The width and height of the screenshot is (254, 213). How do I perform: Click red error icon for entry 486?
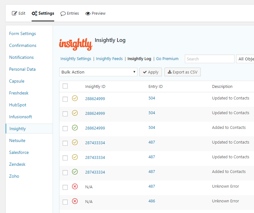point(75,201)
